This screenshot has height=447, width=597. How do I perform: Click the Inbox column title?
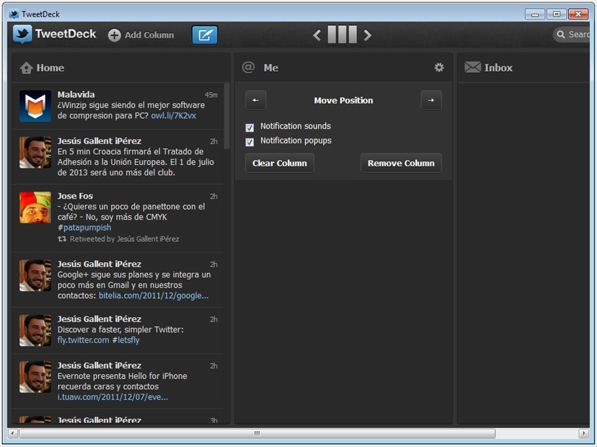point(498,68)
